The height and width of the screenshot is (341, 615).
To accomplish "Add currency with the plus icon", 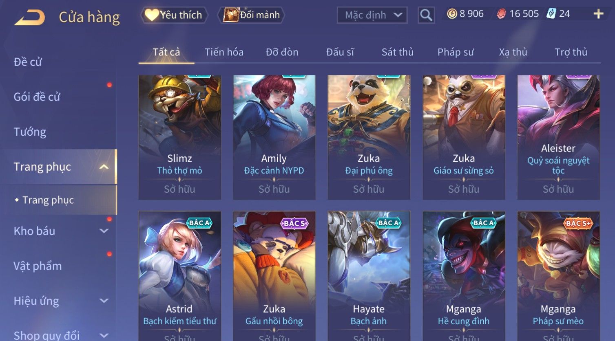I will pyautogui.click(x=598, y=14).
